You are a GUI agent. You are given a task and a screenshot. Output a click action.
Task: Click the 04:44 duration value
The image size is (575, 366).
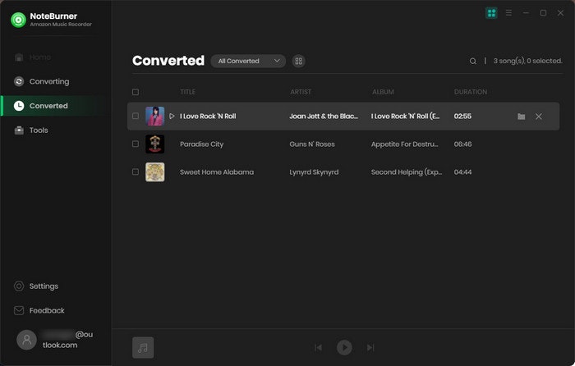click(x=462, y=172)
